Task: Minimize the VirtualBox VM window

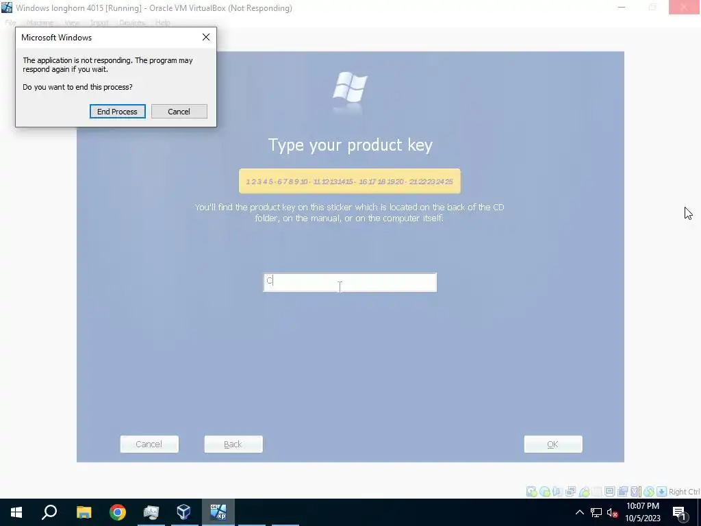Action: pos(622,7)
